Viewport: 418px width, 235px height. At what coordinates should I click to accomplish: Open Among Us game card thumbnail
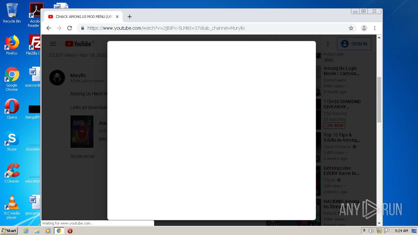[82, 132]
